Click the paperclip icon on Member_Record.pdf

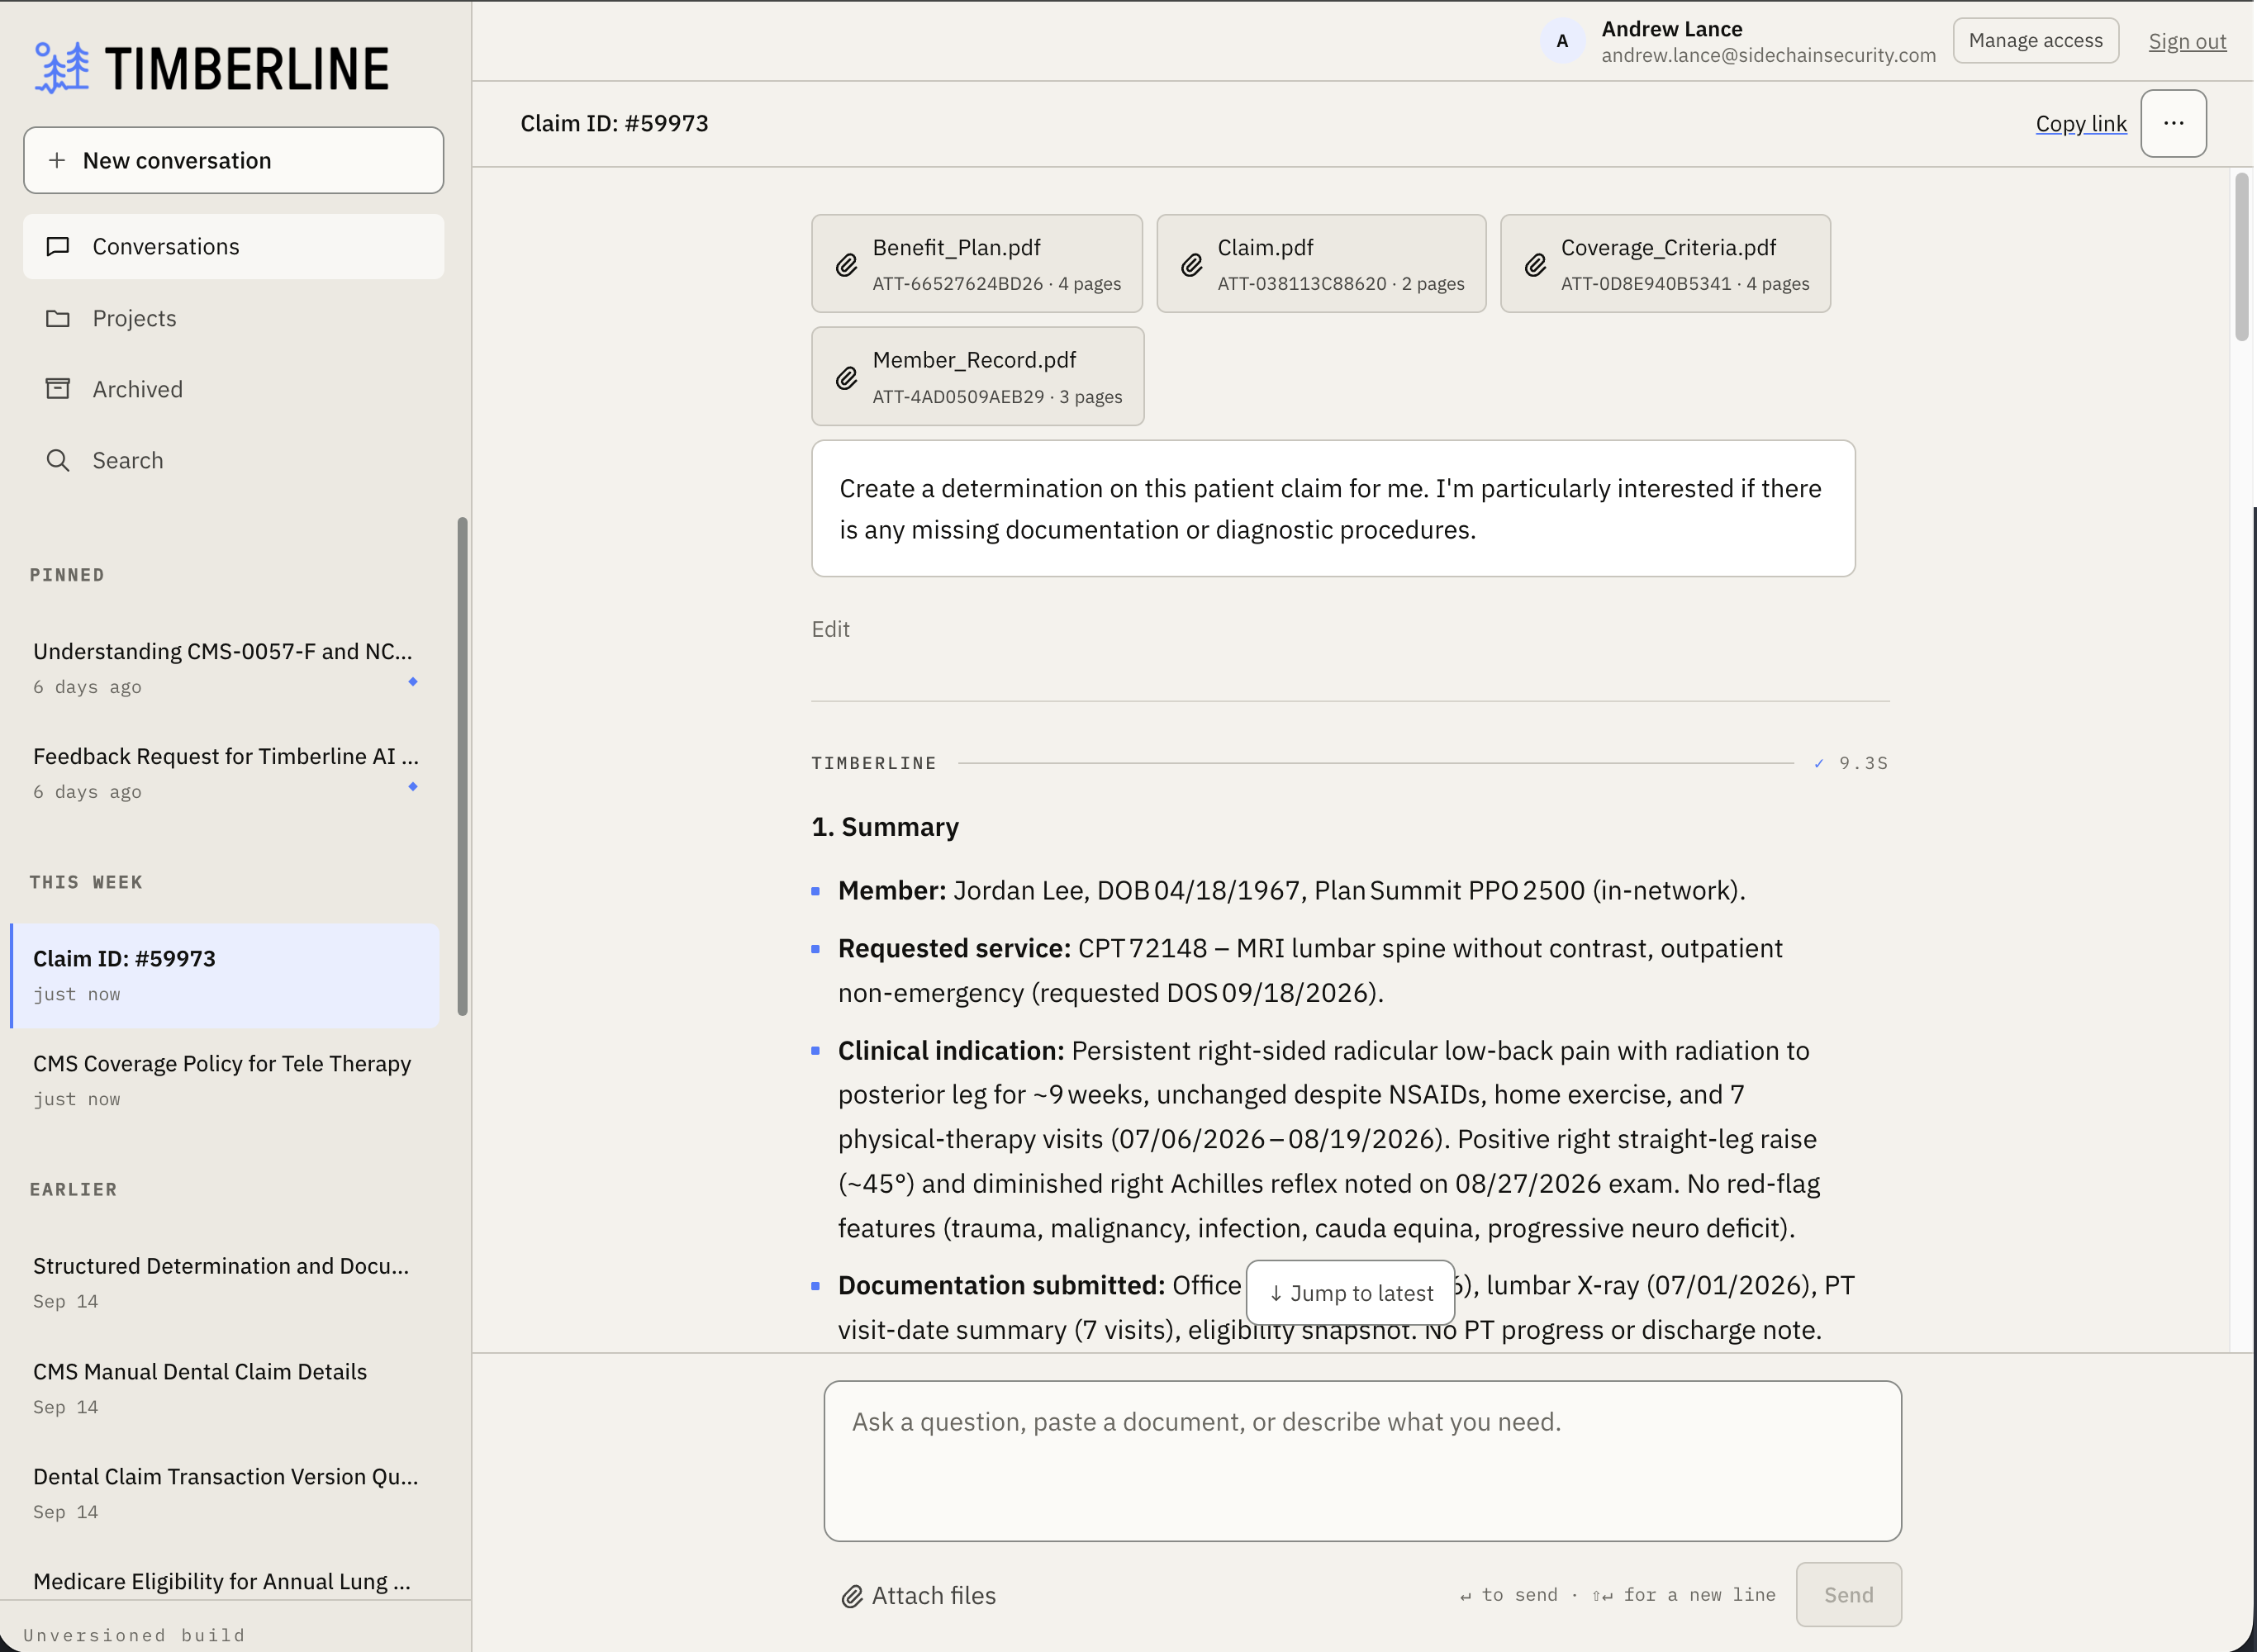tap(846, 378)
